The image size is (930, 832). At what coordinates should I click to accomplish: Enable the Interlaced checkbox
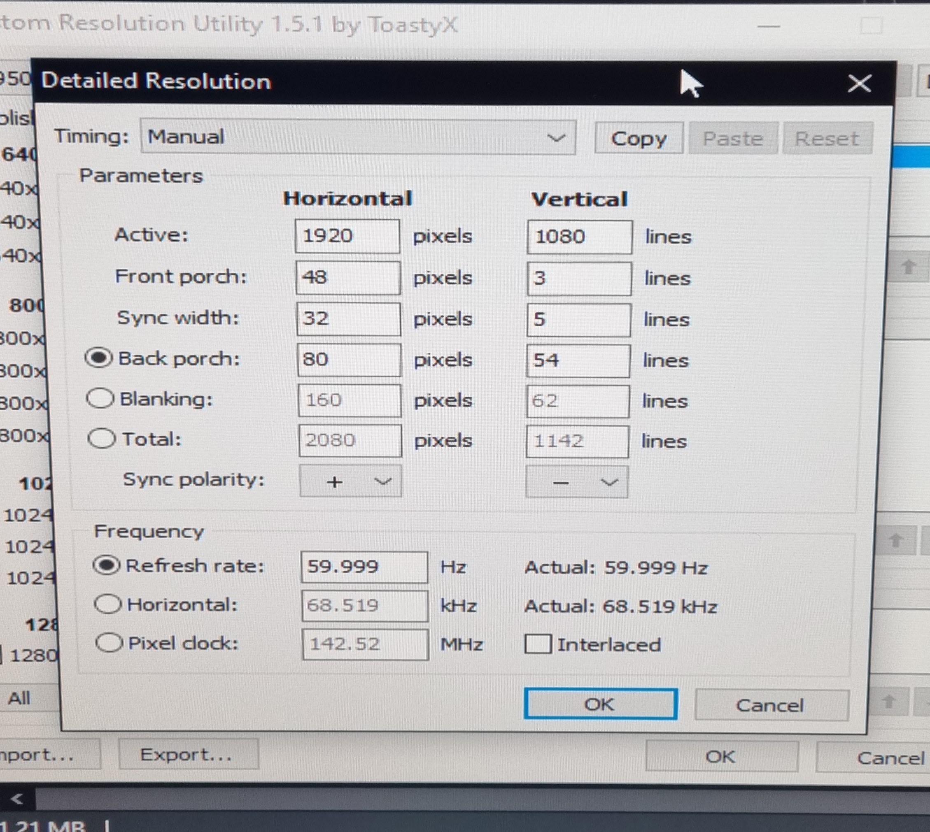pos(538,644)
